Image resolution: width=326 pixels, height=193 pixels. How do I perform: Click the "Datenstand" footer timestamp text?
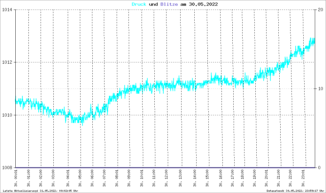(295, 191)
